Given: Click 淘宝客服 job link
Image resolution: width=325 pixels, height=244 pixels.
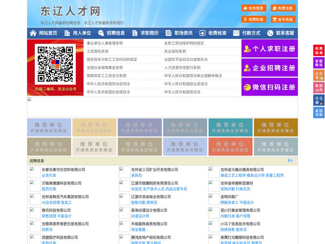Looking at the screenshot, I should 138,230.
